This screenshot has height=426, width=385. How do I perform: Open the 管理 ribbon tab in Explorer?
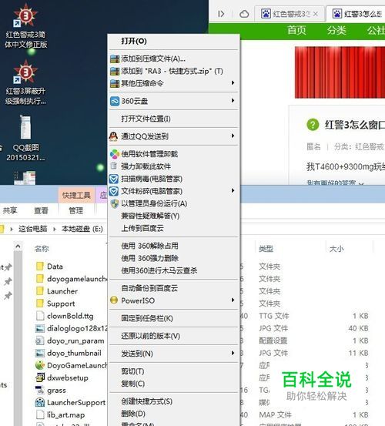(x=76, y=210)
